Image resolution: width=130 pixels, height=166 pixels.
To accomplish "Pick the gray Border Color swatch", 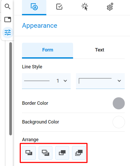I will 119,103.
